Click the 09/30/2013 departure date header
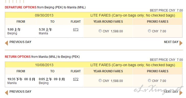This screenshot has width=186, height=98. pos(44,15)
